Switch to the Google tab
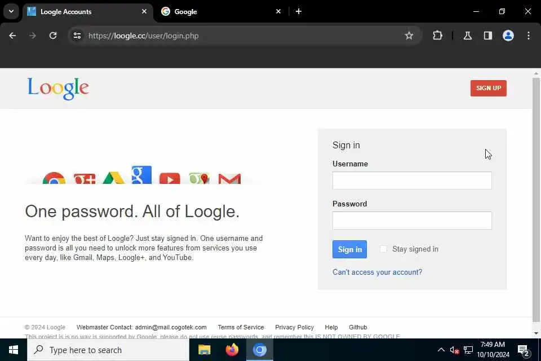 (220, 11)
